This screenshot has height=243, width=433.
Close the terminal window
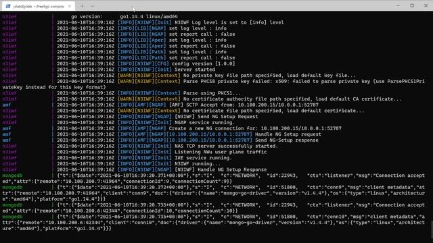(426, 5)
